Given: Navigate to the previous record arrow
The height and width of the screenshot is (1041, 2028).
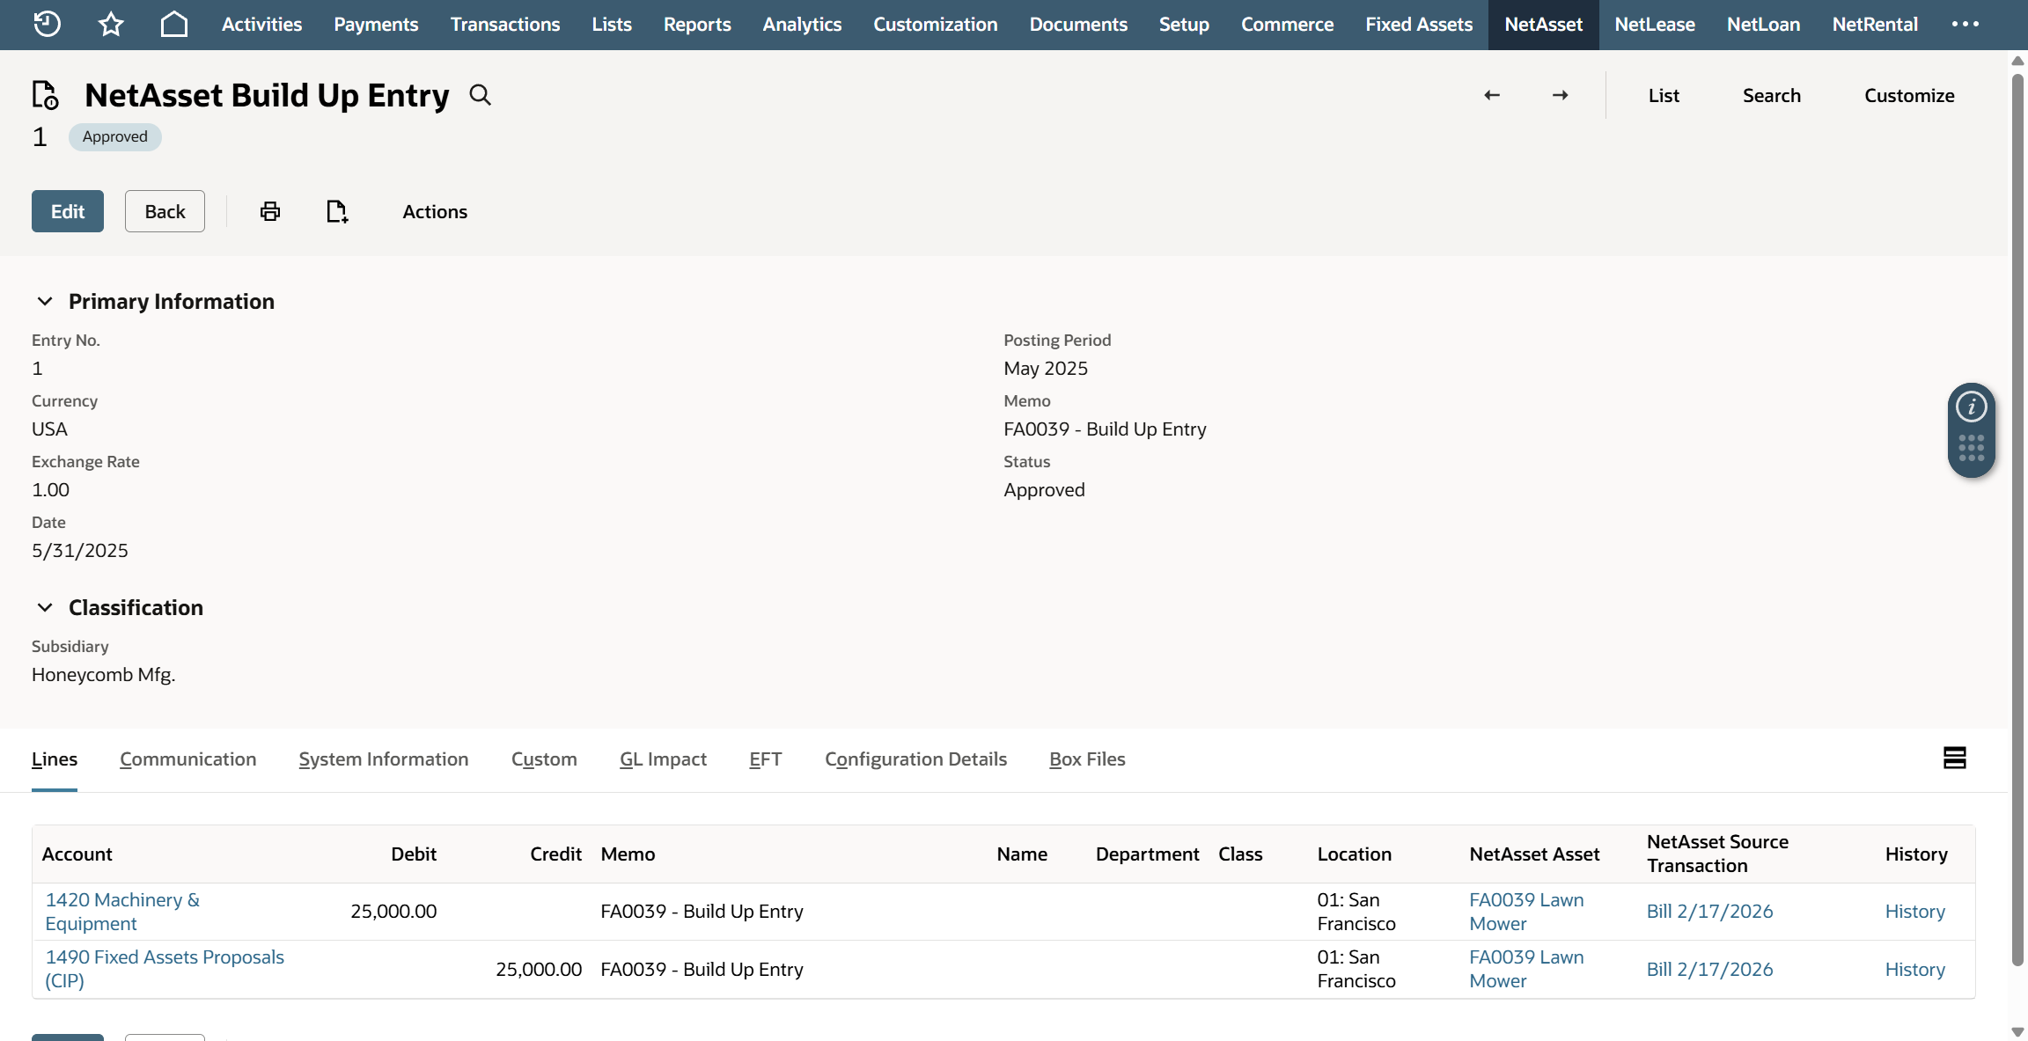Looking at the screenshot, I should (1492, 95).
